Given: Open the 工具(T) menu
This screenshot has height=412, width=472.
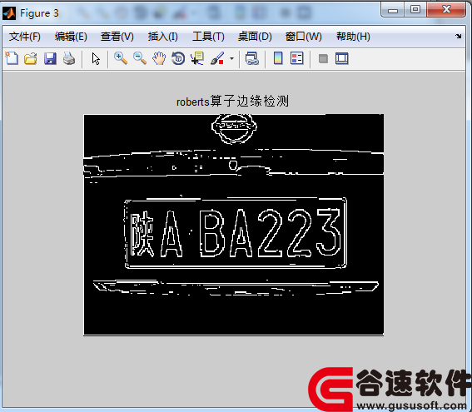Looking at the screenshot, I should pos(208,37).
